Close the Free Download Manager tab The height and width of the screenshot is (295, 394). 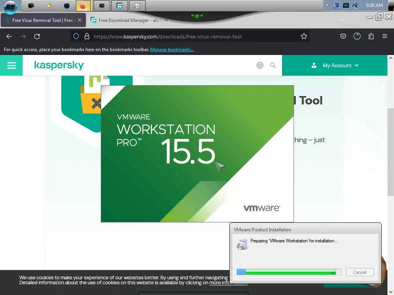[166, 20]
